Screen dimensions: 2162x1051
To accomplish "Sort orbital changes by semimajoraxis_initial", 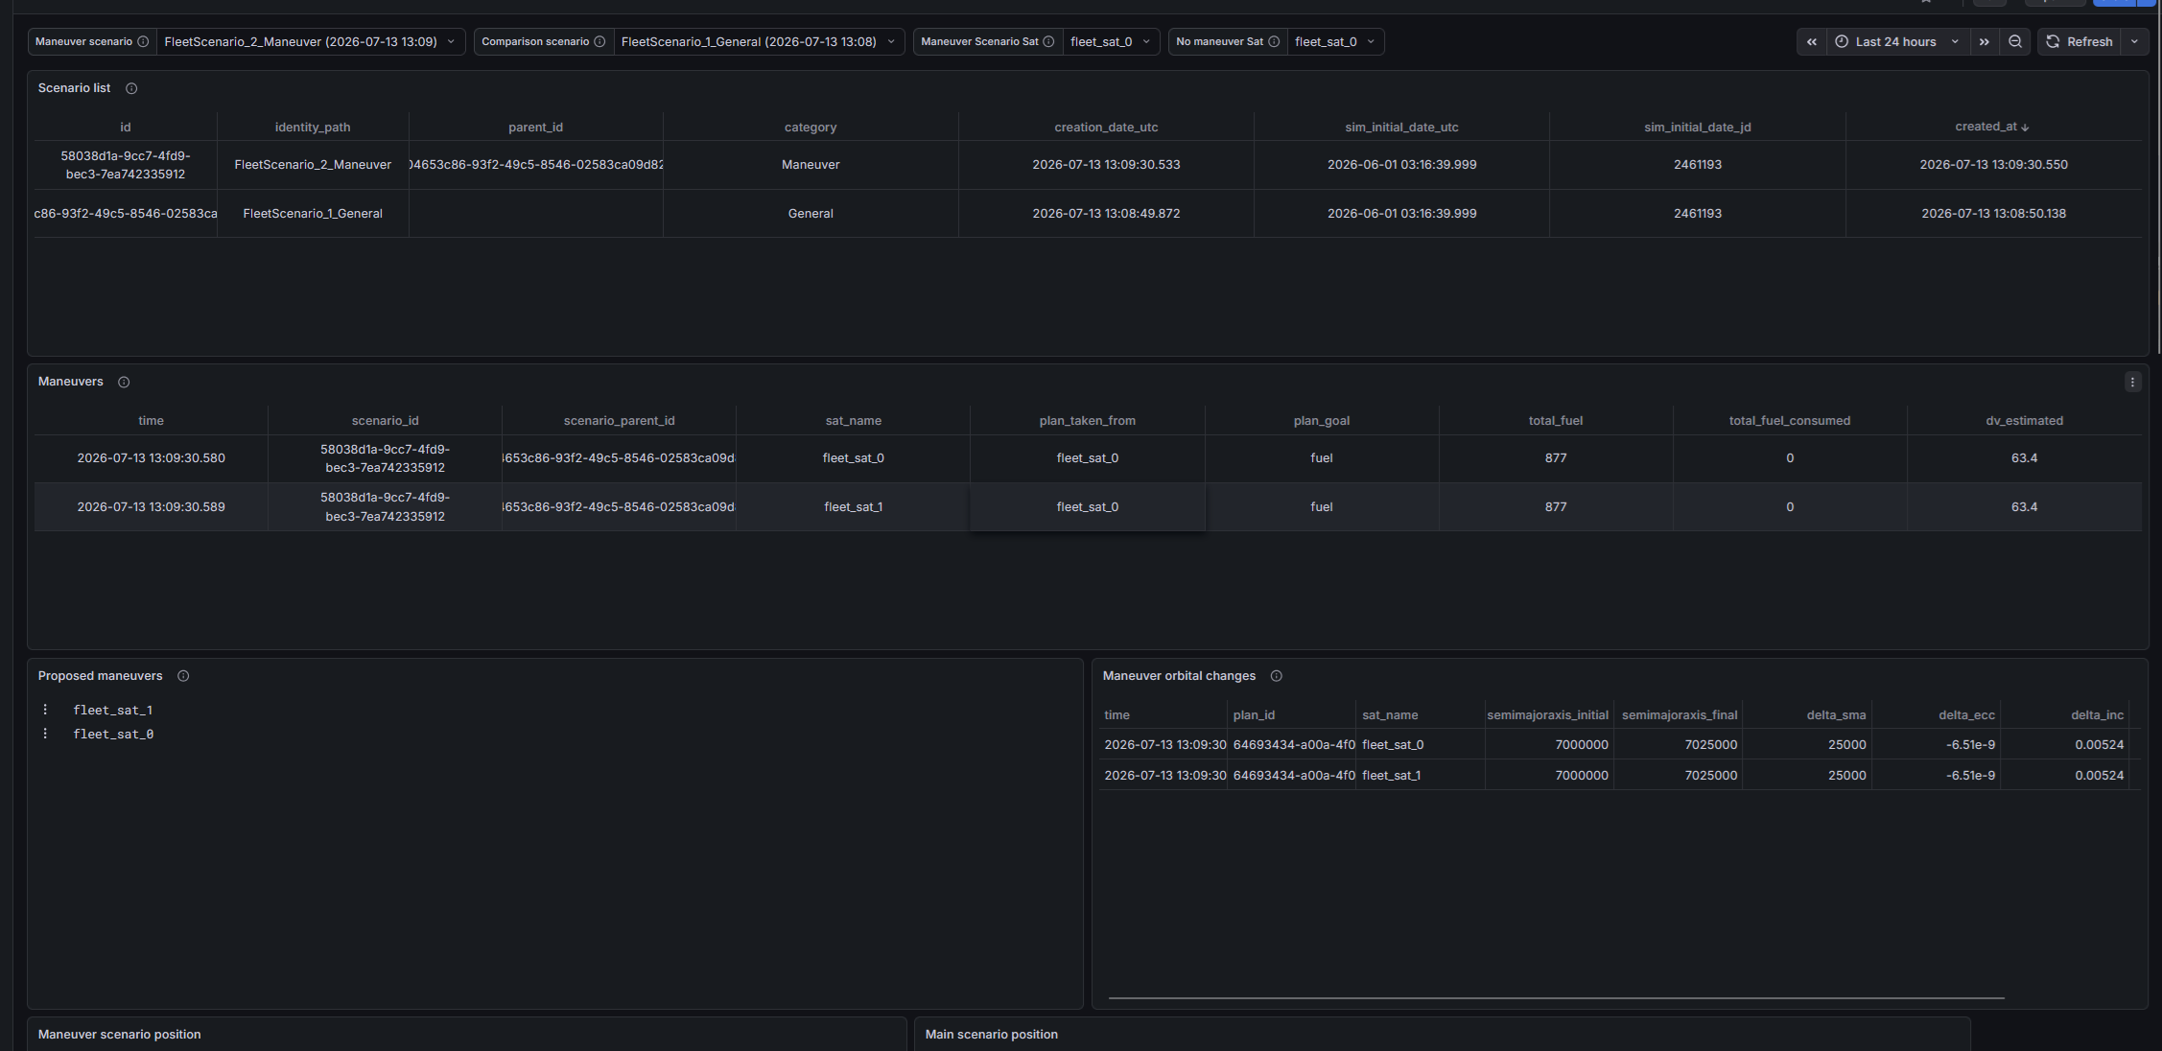I will (1547, 714).
